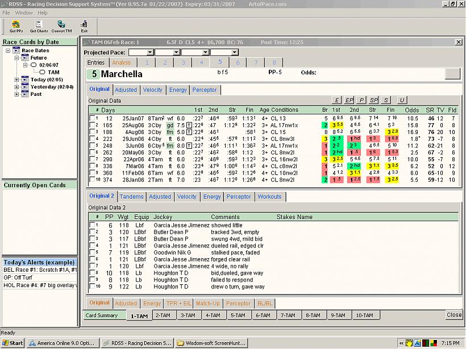
Task: Click the Card Summary button
Action: pyautogui.click(x=104, y=315)
